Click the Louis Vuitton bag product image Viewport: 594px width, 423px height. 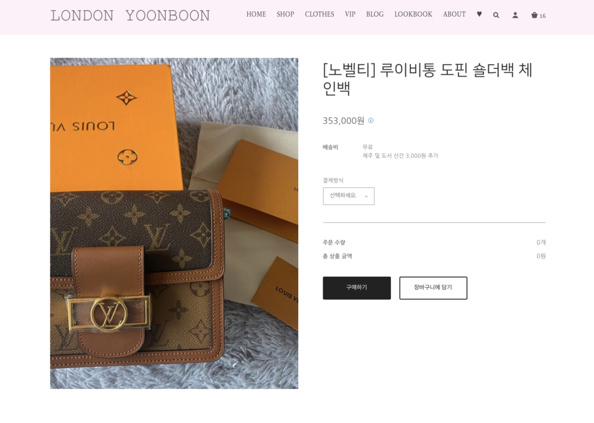[174, 223]
